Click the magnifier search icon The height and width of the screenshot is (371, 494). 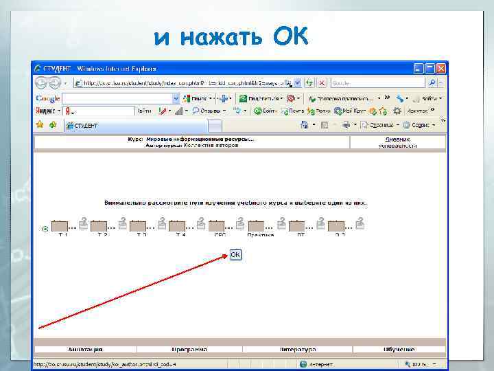click(432, 82)
